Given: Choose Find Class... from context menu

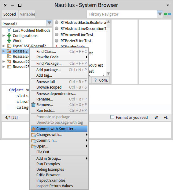Looking at the screenshot, I should (x=59, y=52).
